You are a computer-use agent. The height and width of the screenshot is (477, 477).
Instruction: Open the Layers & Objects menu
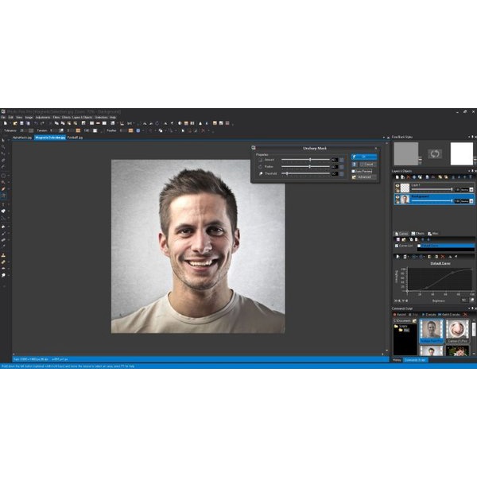[x=82, y=118]
